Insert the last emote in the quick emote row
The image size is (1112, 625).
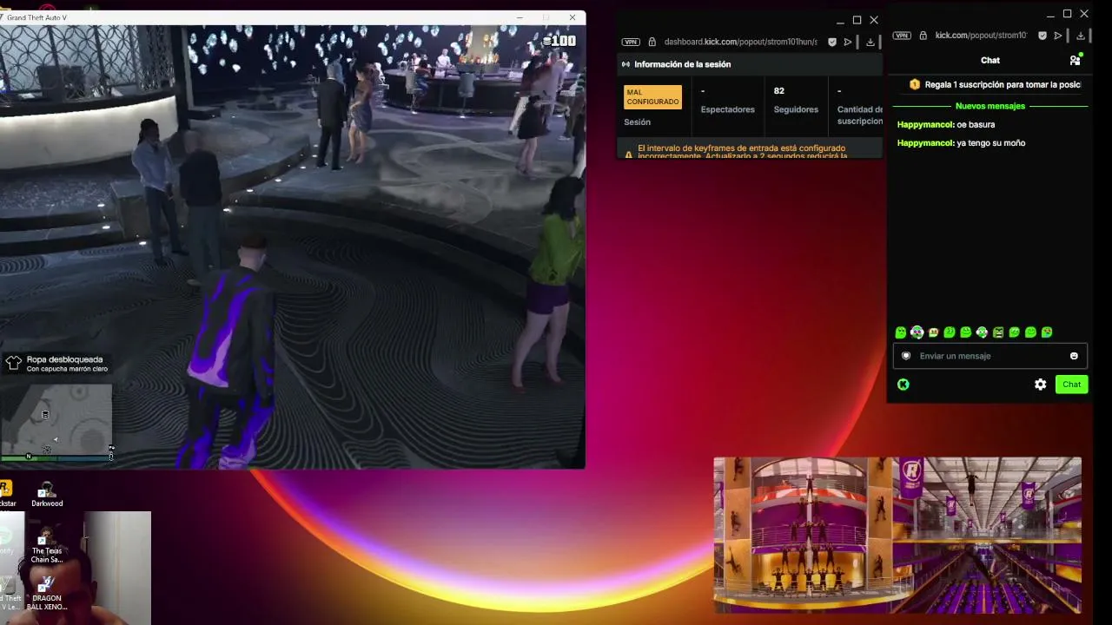pos(1047,332)
